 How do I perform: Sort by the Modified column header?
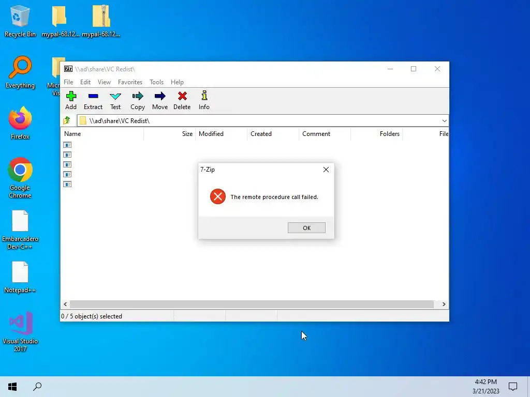[222, 134]
